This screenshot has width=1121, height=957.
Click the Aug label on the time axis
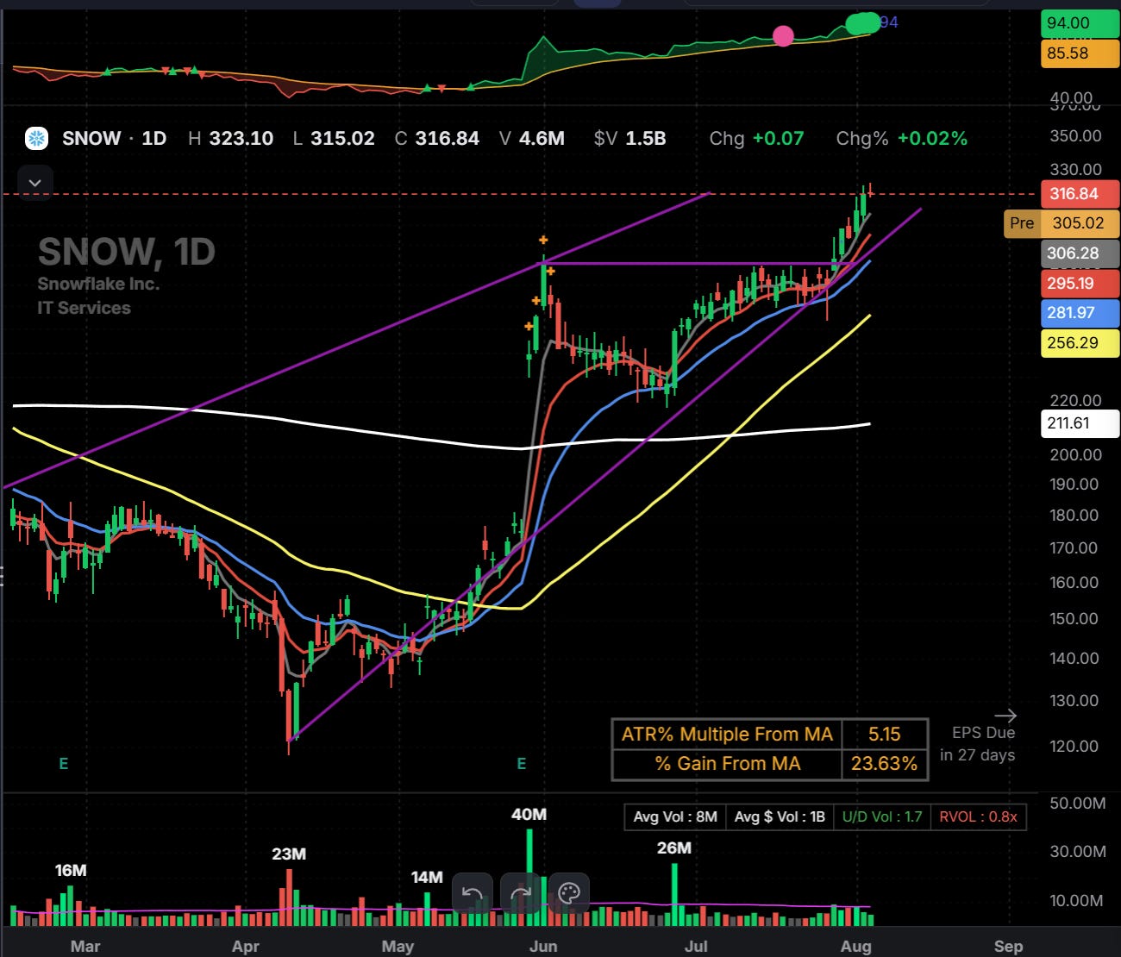[x=856, y=947]
